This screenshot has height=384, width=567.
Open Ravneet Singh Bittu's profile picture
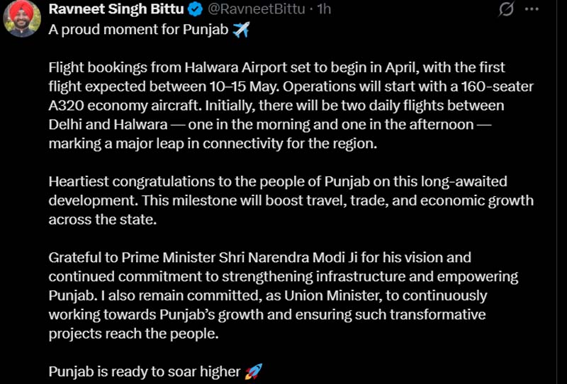coord(23,18)
